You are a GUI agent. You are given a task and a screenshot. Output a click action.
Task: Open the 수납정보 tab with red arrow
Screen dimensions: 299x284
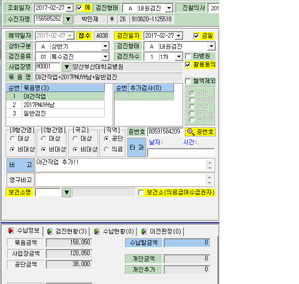point(24,231)
